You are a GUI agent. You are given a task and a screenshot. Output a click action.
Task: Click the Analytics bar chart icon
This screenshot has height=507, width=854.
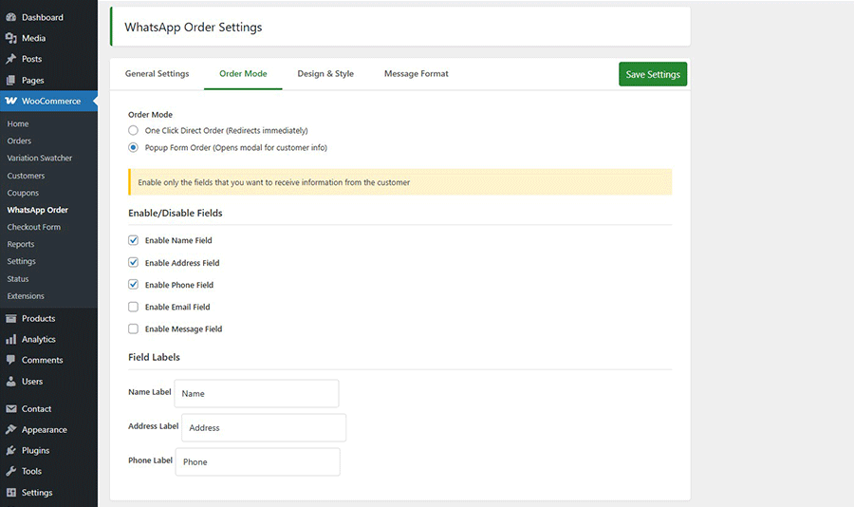(10, 339)
